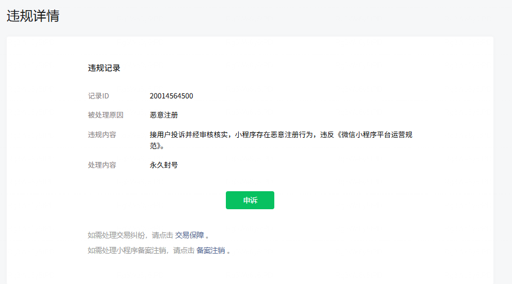This screenshot has width=512, height=284.
Task: Select the 记录ID field label
Action: click(98, 96)
